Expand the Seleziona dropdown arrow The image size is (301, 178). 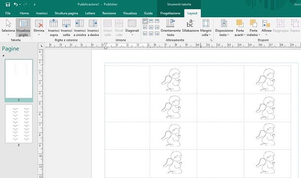tap(8, 35)
